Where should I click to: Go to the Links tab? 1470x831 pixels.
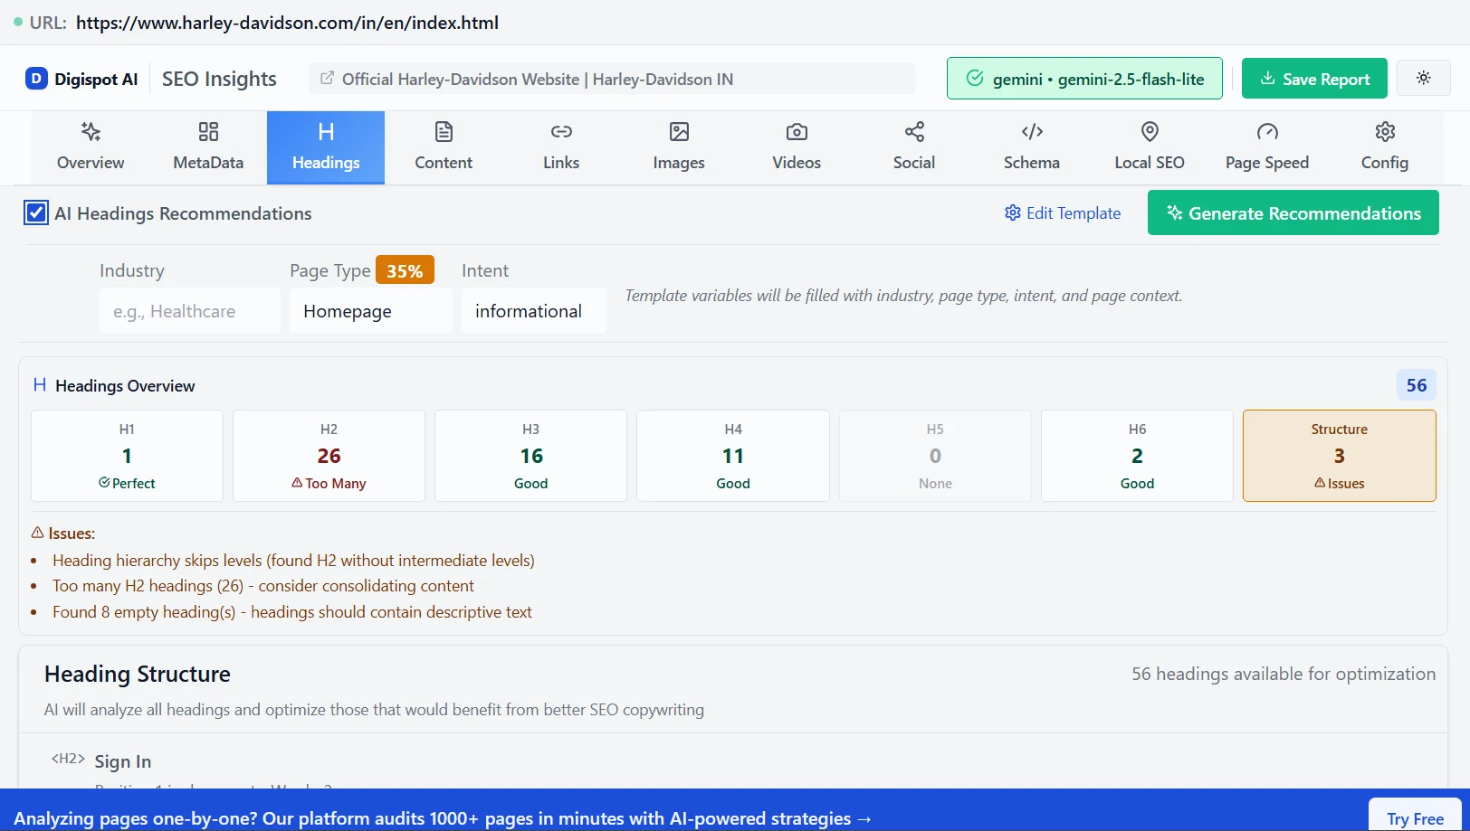(x=561, y=147)
